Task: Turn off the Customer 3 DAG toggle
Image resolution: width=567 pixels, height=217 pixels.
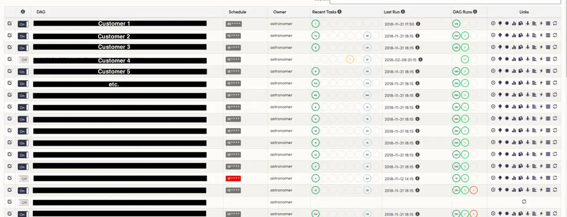Action: click(23, 48)
